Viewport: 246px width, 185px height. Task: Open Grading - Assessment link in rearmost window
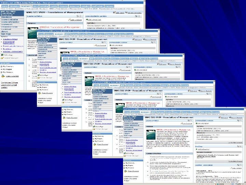tap(13, 51)
